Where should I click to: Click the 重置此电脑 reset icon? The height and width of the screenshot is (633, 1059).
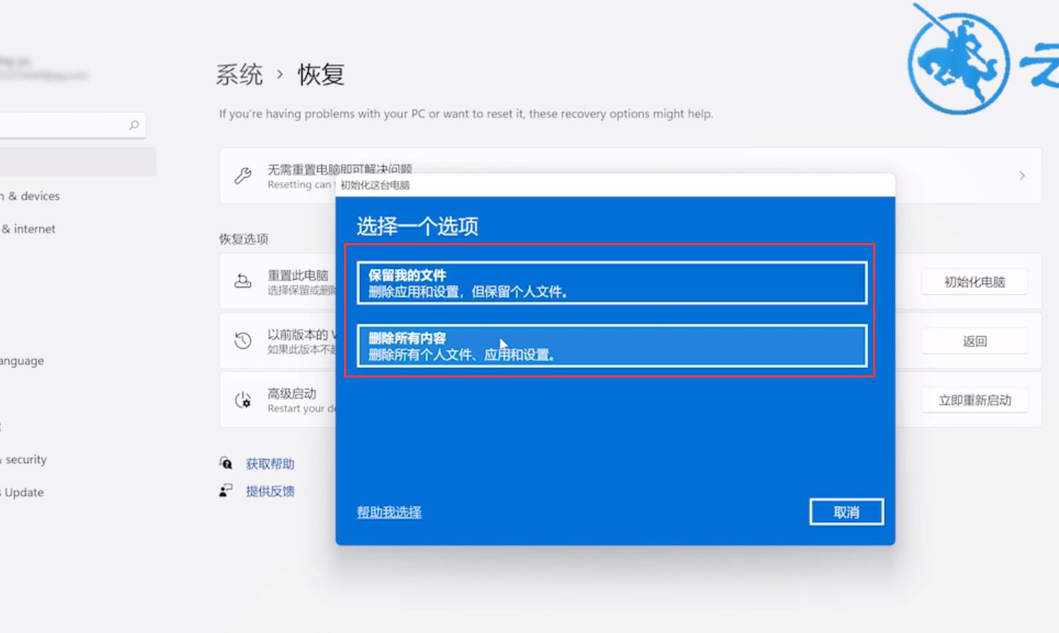click(x=243, y=282)
